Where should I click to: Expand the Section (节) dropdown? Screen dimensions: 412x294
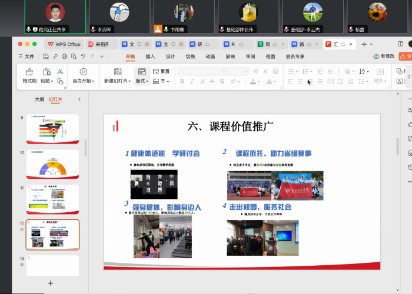pyautogui.click(x=161, y=81)
